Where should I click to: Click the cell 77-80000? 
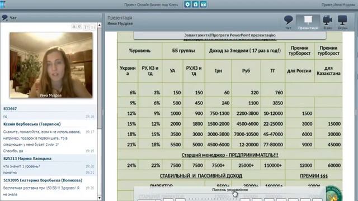273,145
